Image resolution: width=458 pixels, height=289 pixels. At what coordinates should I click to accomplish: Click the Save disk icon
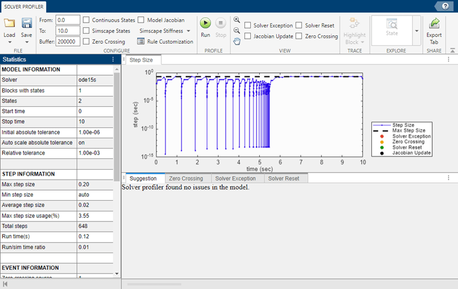(x=27, y=23)
